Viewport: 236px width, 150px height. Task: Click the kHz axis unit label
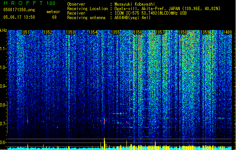3,30
